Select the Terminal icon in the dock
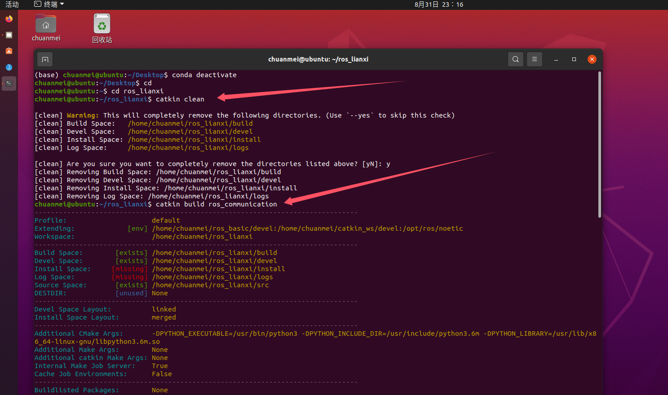This screenshot has width=668, height=395. click(x=9, y=83)
